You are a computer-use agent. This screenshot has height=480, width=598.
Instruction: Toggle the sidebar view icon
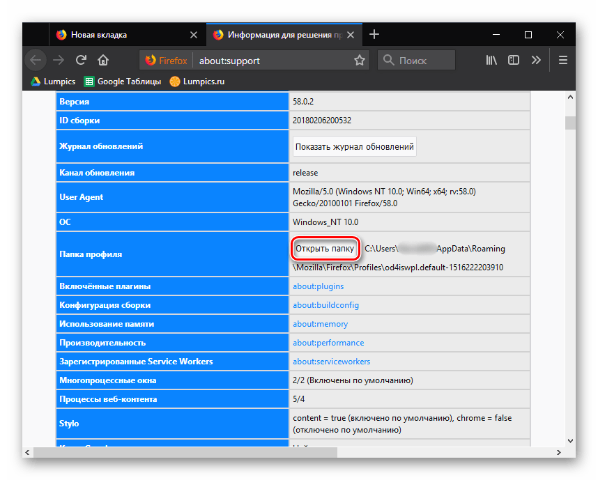514,61
